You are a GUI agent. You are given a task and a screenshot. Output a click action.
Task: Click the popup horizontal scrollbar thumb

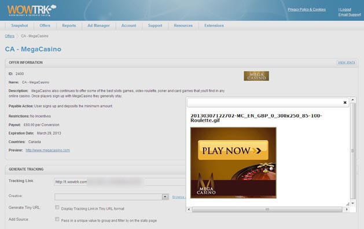[x=267, y=209]
